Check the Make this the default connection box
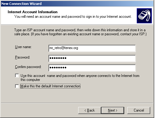This screenshot has width=157, height=118. coord(17,86)
